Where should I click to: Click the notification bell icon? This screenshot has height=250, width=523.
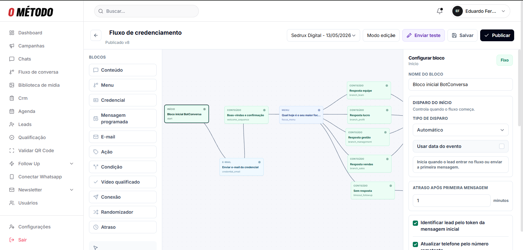point(440,11)
